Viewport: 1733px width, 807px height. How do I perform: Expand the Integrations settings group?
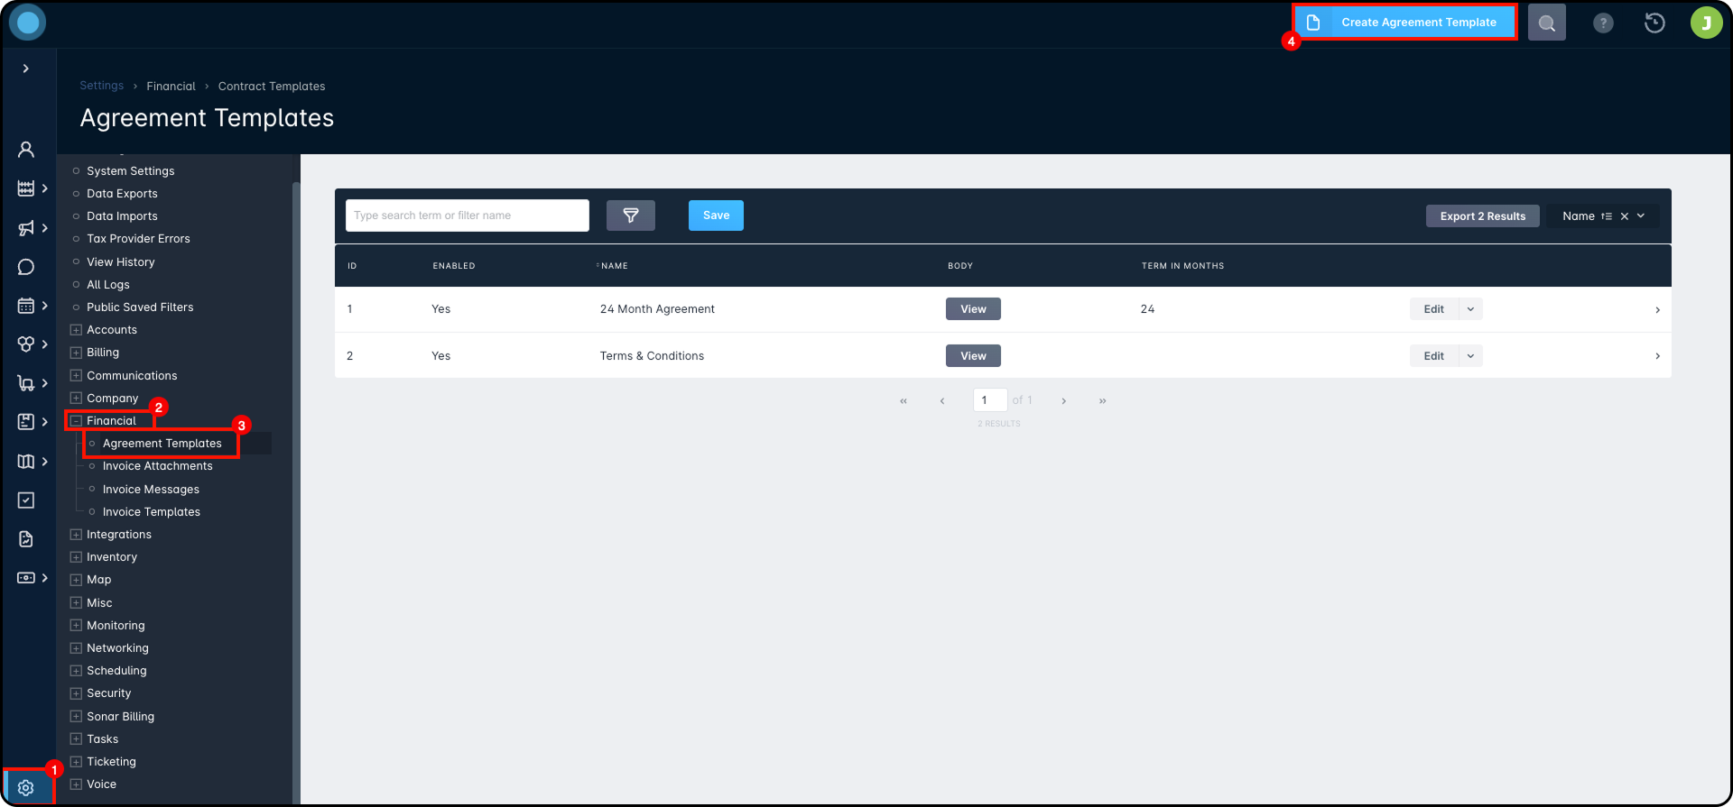pyautogui.click(x=76, y=535)
